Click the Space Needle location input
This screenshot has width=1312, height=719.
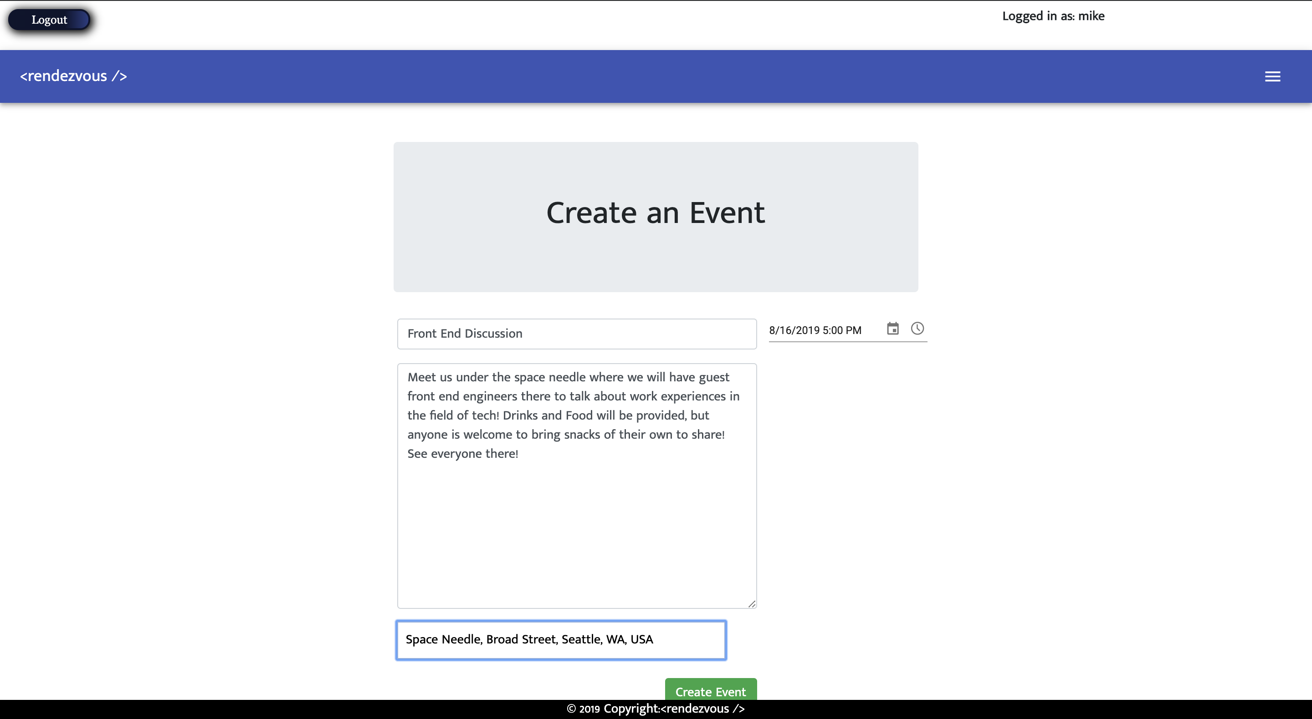click(561, 640)
